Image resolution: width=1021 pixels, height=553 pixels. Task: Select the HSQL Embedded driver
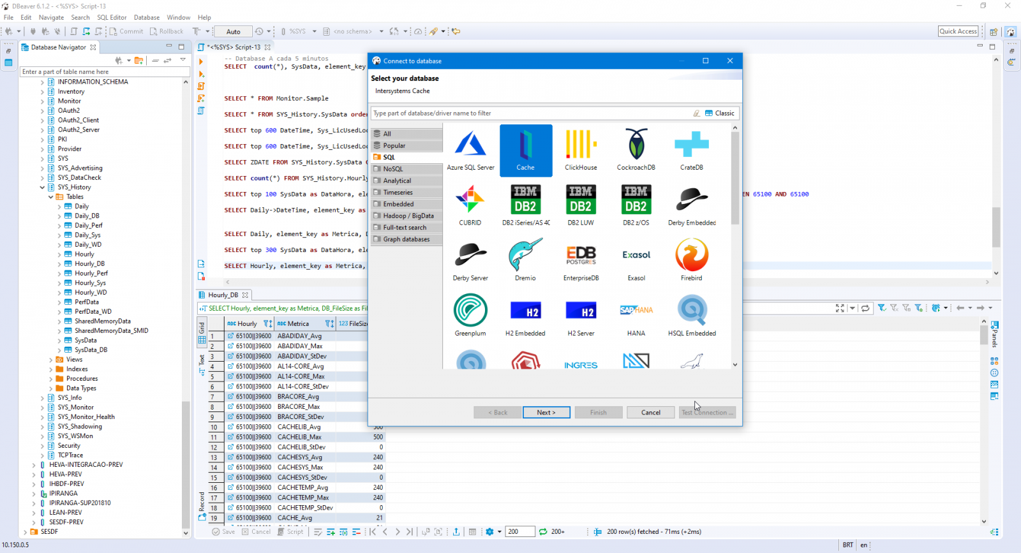point(692,316)
